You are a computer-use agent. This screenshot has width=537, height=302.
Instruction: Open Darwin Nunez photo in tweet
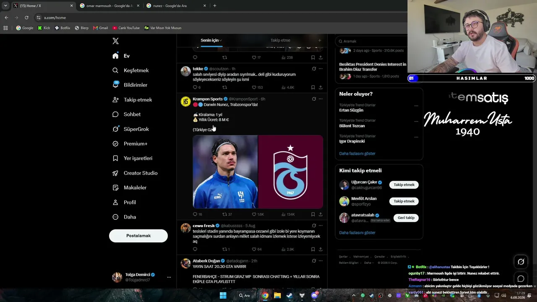pos(225,172)
